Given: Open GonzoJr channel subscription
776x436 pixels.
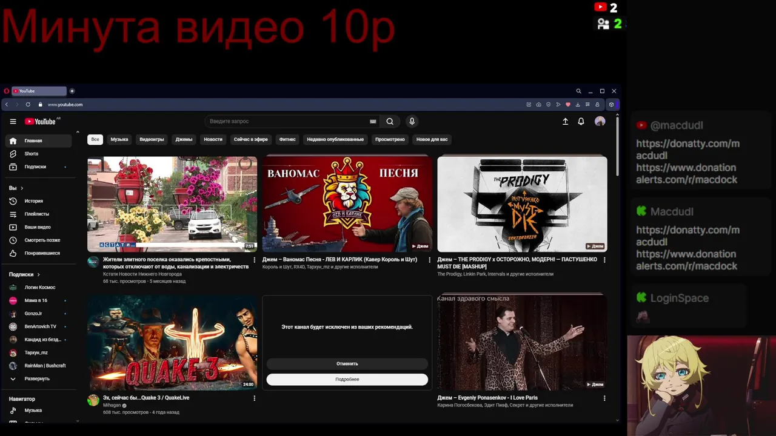Looking at the screenshot, I should tap(38, 314).
